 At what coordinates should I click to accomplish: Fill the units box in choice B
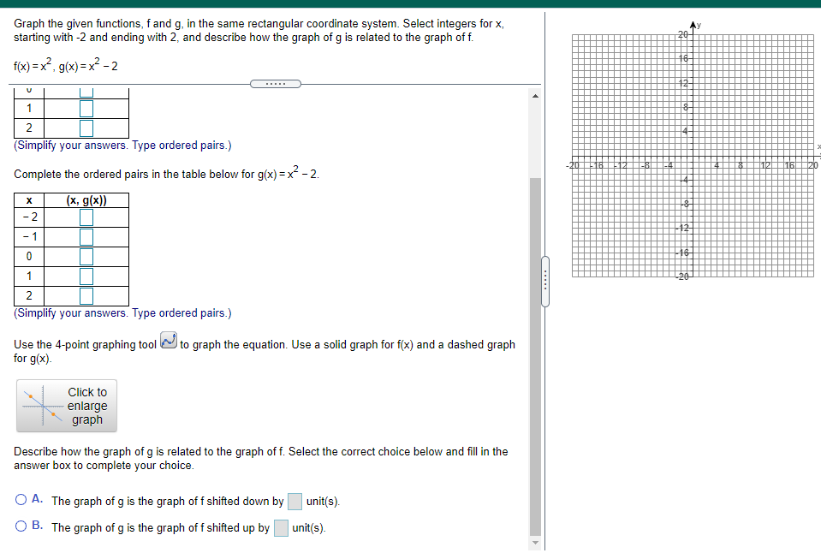click(x=281, y=528)
